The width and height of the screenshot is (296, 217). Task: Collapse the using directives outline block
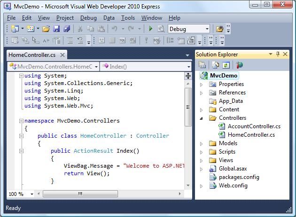coord(21,76)
